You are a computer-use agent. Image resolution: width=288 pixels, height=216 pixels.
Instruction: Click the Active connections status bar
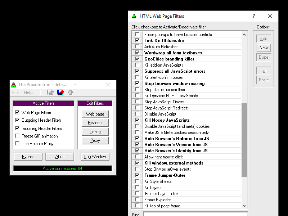pos(62,168)
